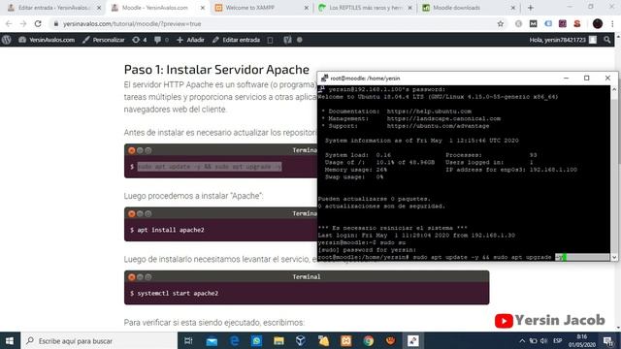Screen dimensions: 621x349
Task: Open the 4 pending updates item
Action: coord(140,40)
